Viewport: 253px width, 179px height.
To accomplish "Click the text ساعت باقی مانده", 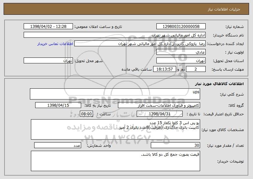I will pos(137,69).
